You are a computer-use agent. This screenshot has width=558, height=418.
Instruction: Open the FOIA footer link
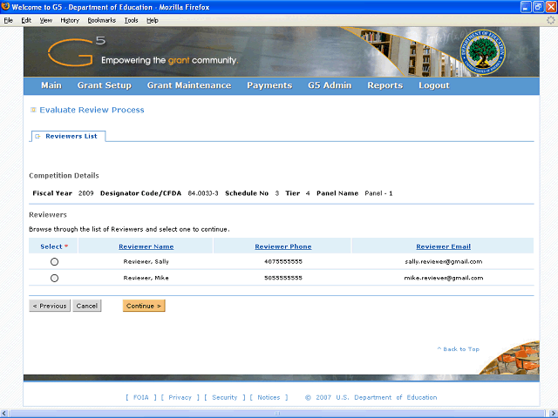(x=141, y=397)
